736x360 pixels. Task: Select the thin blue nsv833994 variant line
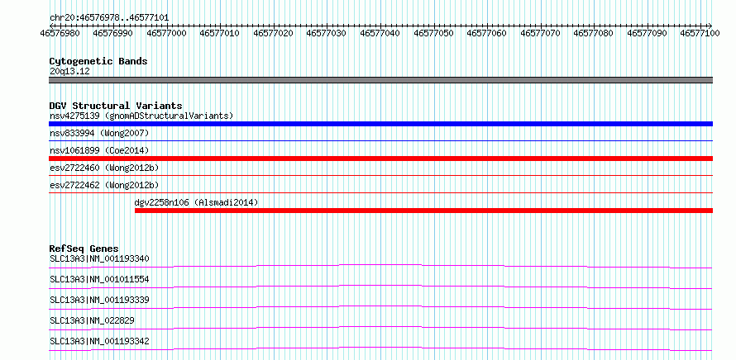[380, 140]
